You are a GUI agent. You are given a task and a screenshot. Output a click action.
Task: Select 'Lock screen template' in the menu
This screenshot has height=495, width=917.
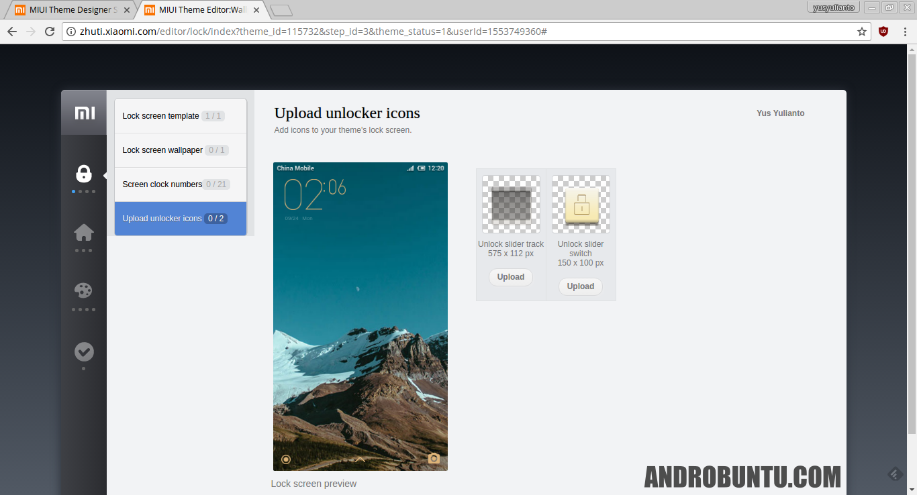click(161, 115)
